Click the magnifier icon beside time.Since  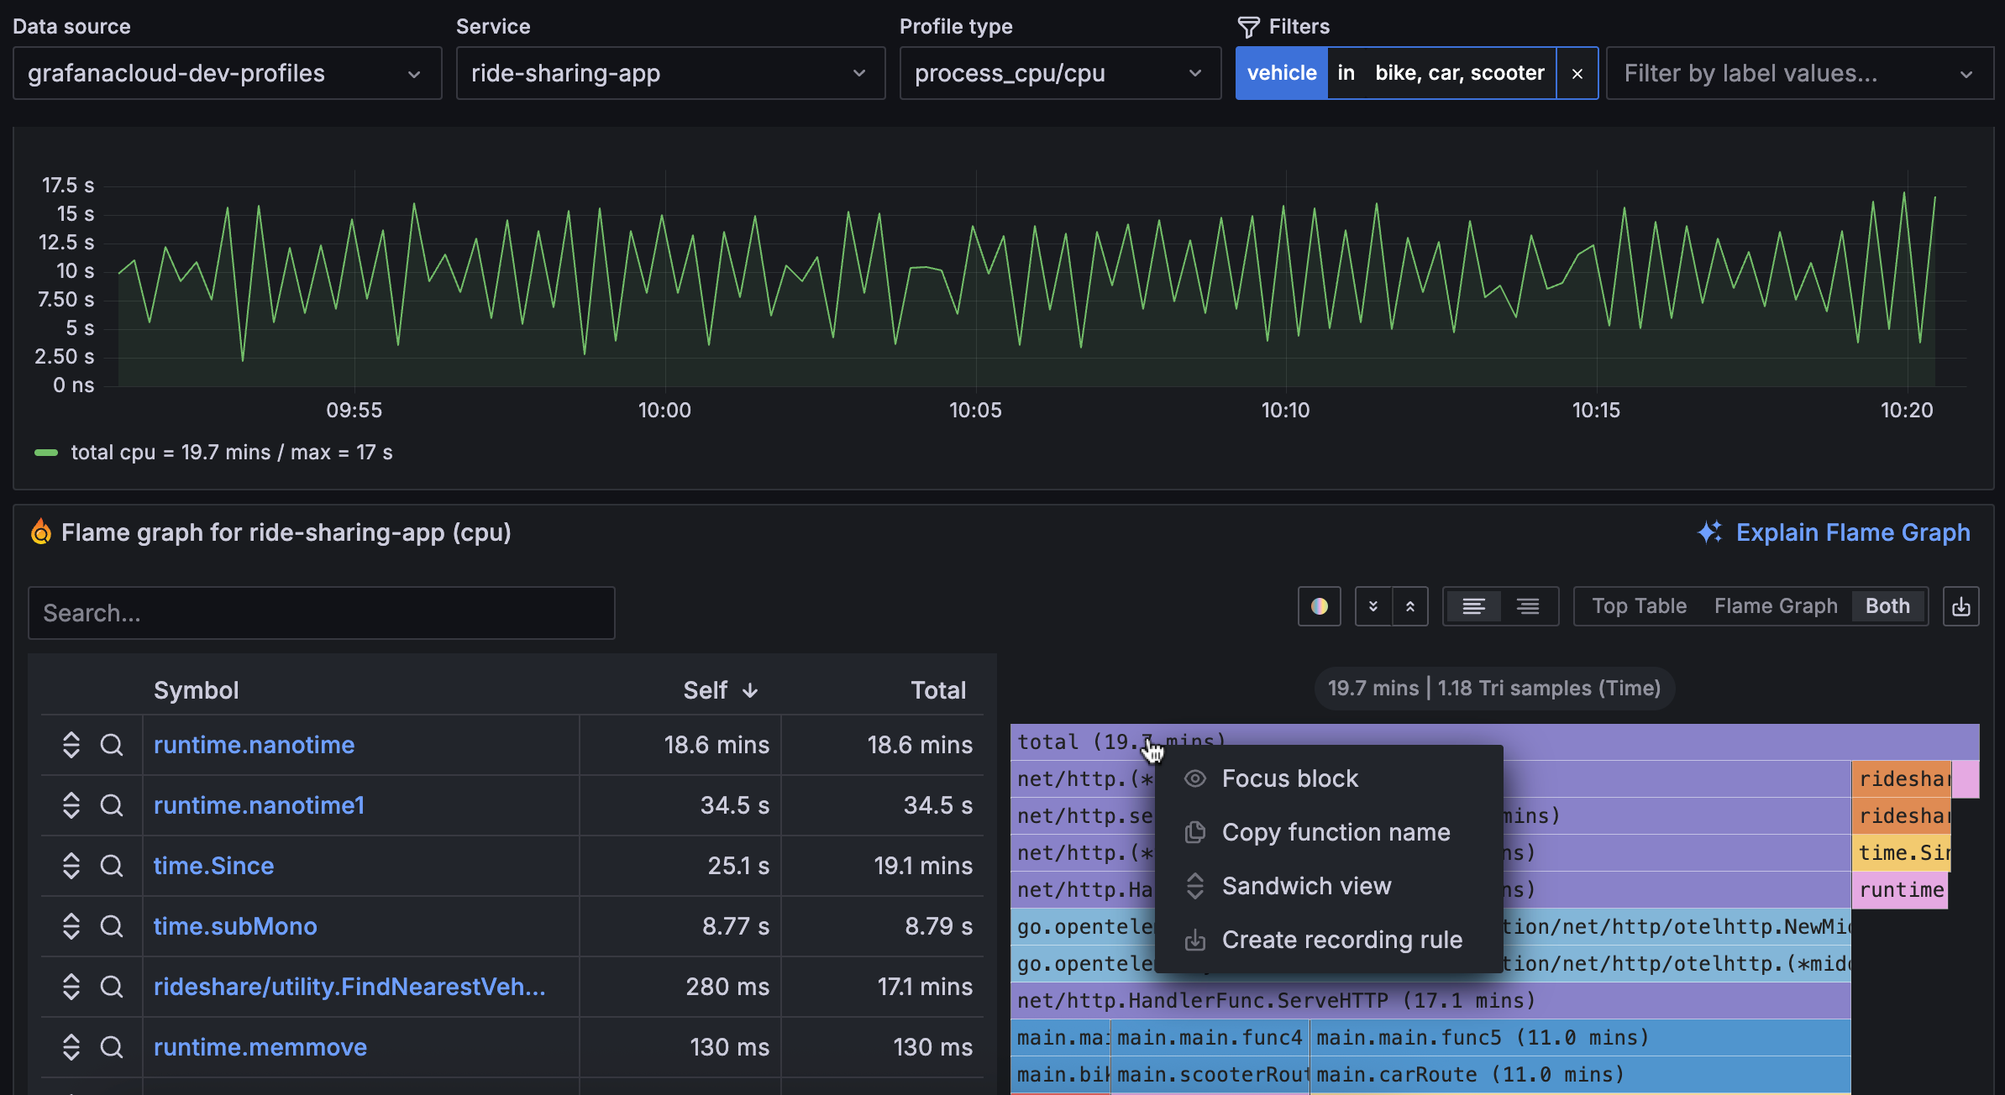[112, 866]
